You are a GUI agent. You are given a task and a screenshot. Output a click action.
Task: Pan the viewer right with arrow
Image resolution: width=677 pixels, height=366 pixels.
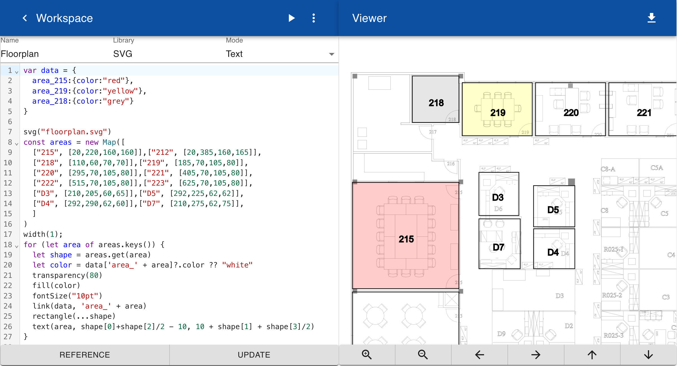click(536, 355)
